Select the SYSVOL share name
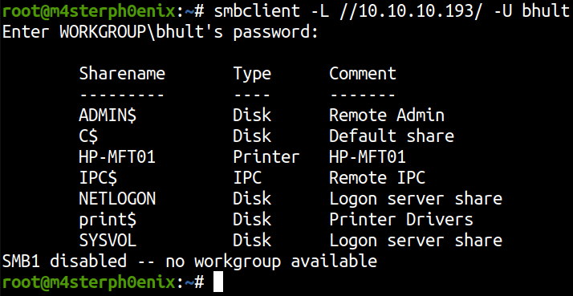The image size is (573, 296). pos(108,241)
